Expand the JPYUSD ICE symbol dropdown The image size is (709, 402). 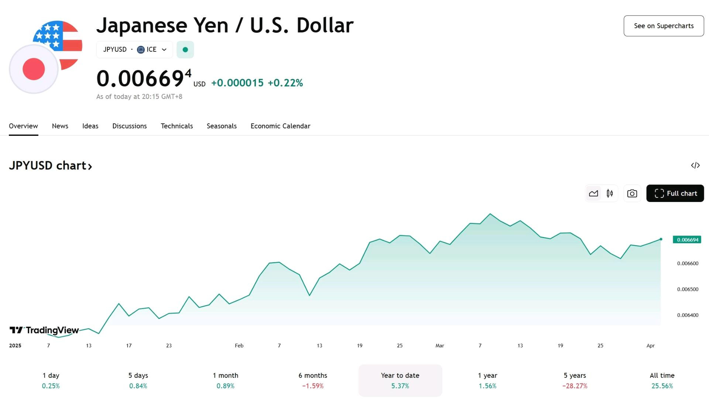(134, 49)
